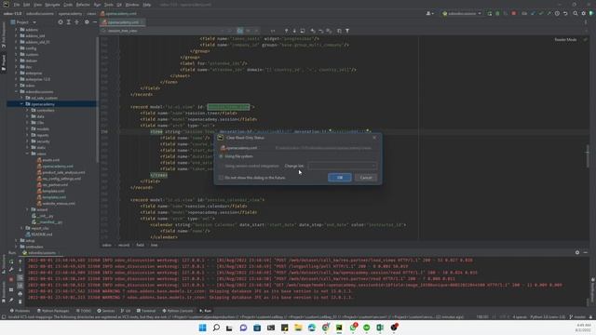Viewport: 596px width, 335px height.
Task: Open the Help menu
Action: click(147, 5)
